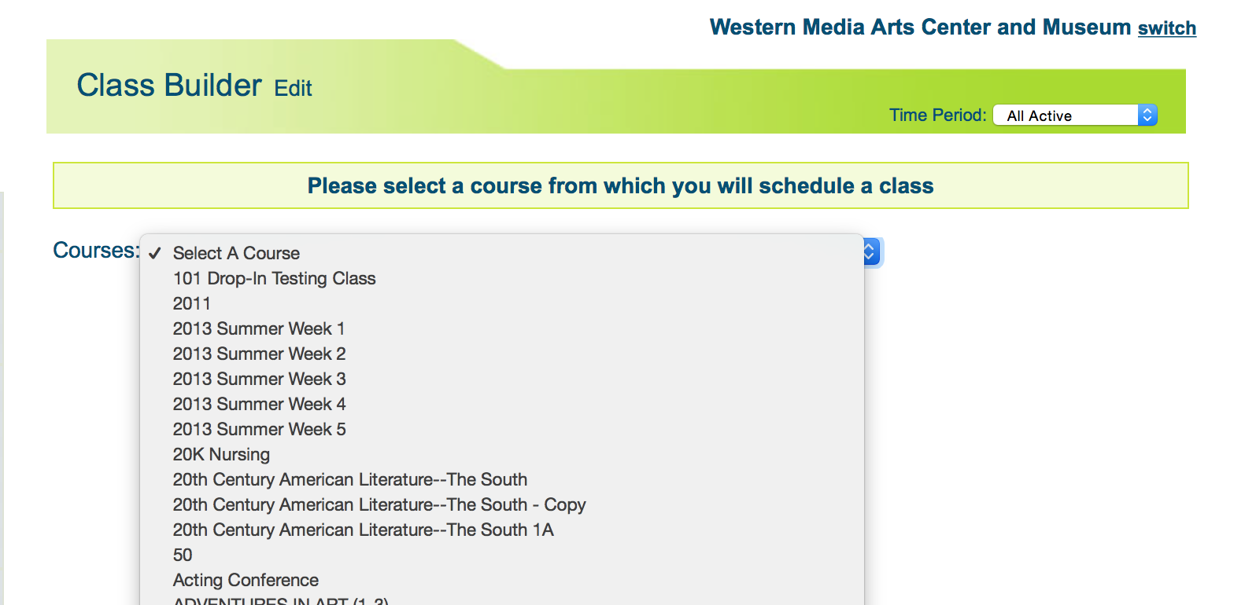Image resolution: width=1256 pixels, height=605 pixels.
Task: Choose '2013 Summer Week 3' course
Action: 259,379
